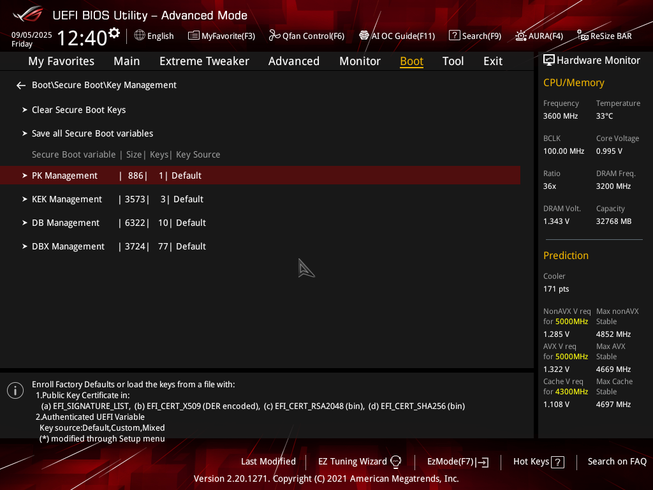Click PK size value 886
This screenshot has width=653, height=490.
(135, 176)
